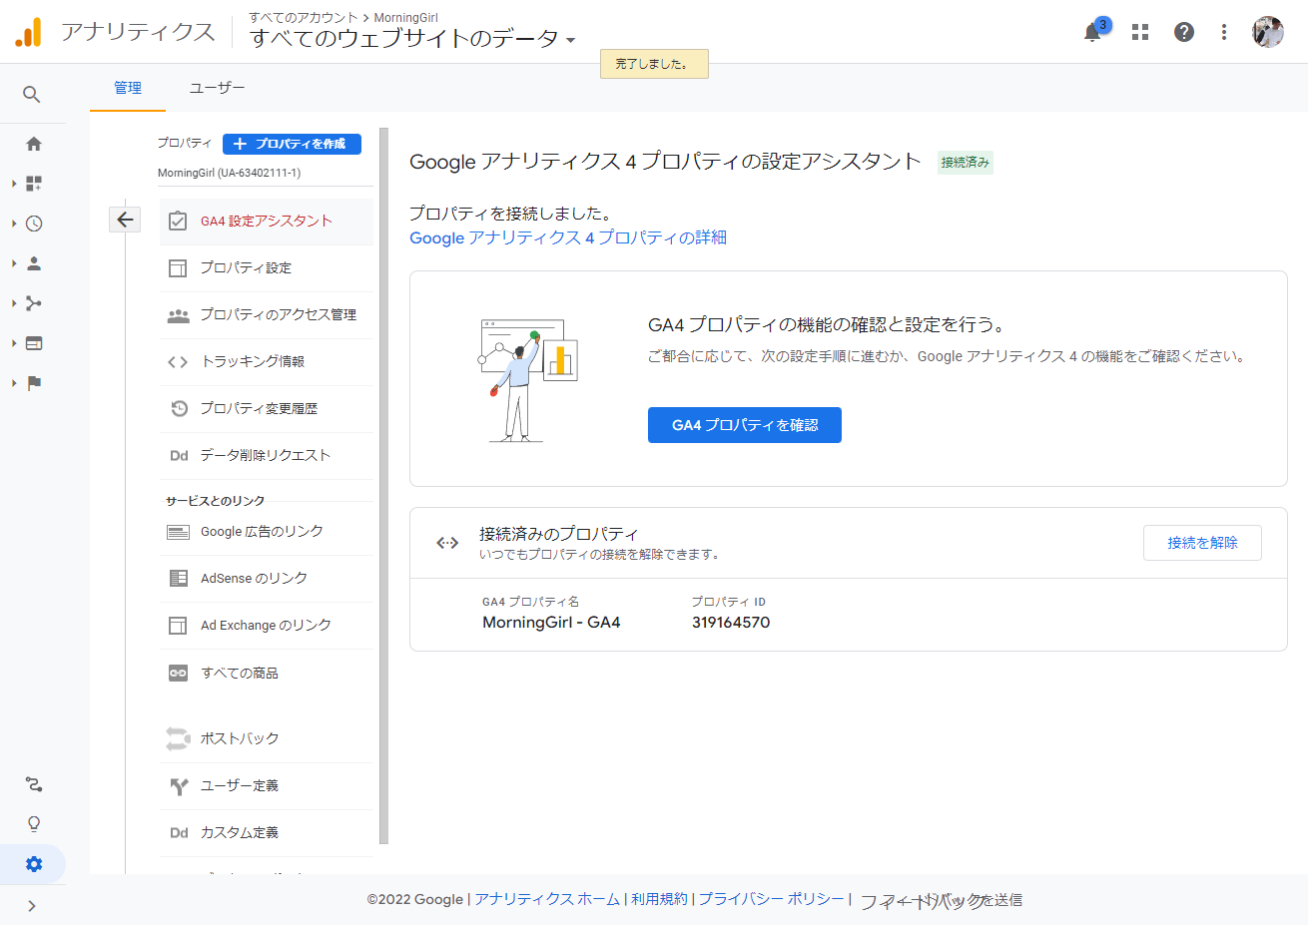
Task: Open ユーザー定義 menu item
Action: tap(266, 786)
